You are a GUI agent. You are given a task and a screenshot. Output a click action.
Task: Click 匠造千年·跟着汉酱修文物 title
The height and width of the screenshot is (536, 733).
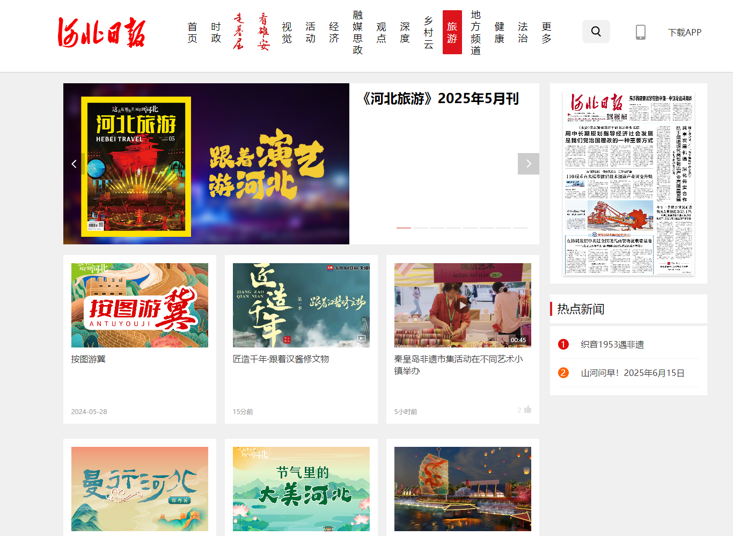281,359
